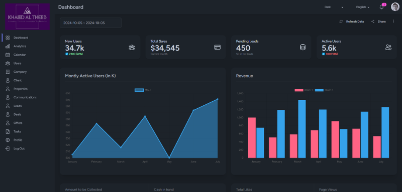Navigate to Leads in sidebar
402x192 pixels.
point(18,106)
